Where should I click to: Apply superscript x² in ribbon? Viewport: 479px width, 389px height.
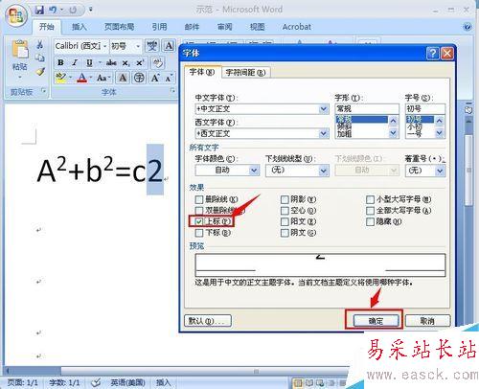(x=140, y=62)
